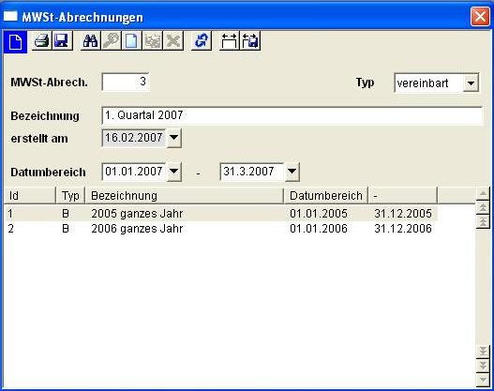494x391 pixels.
Task: Print the MWSt-Abrechnung via printer icon
Action: click(42, 40)
